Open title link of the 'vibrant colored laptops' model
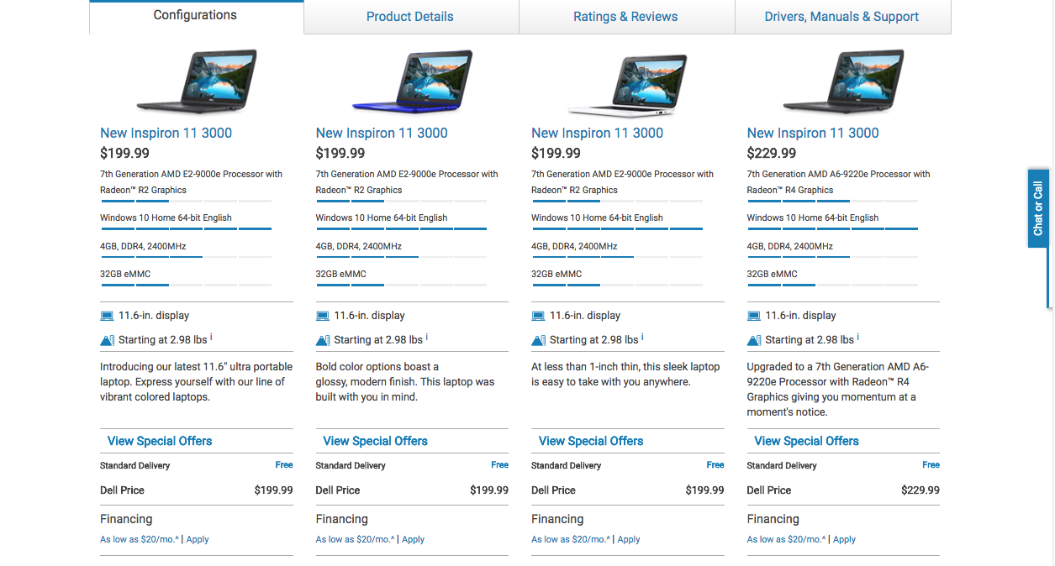 [x=166, y=133]
